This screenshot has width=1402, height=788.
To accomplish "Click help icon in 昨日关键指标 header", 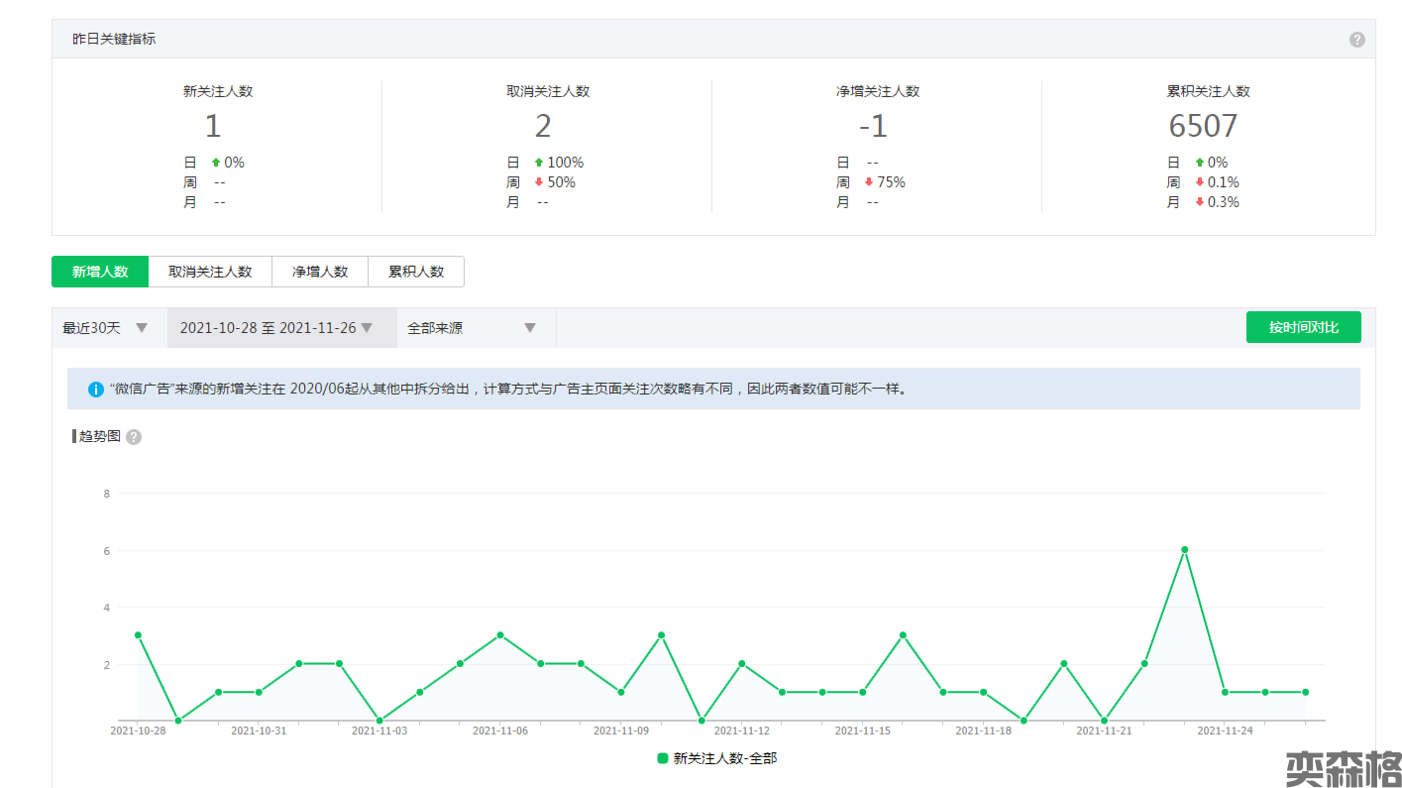I will coord(1356,40).
